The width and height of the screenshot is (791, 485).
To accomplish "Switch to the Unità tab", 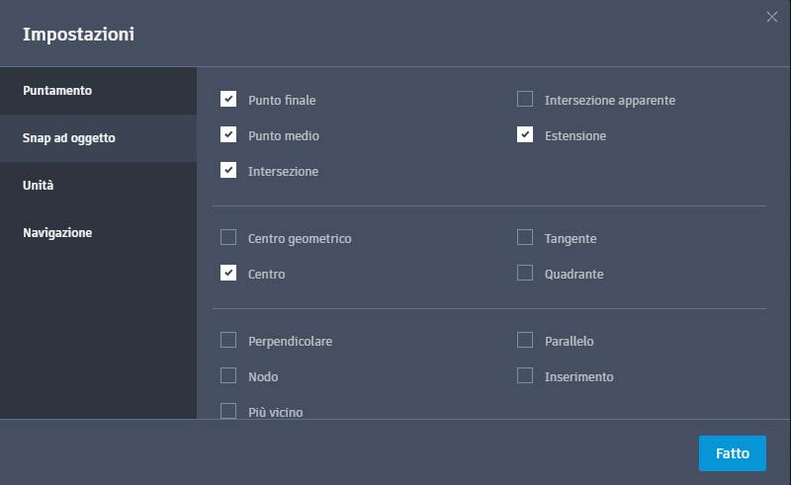I will (x=39, y=186).
